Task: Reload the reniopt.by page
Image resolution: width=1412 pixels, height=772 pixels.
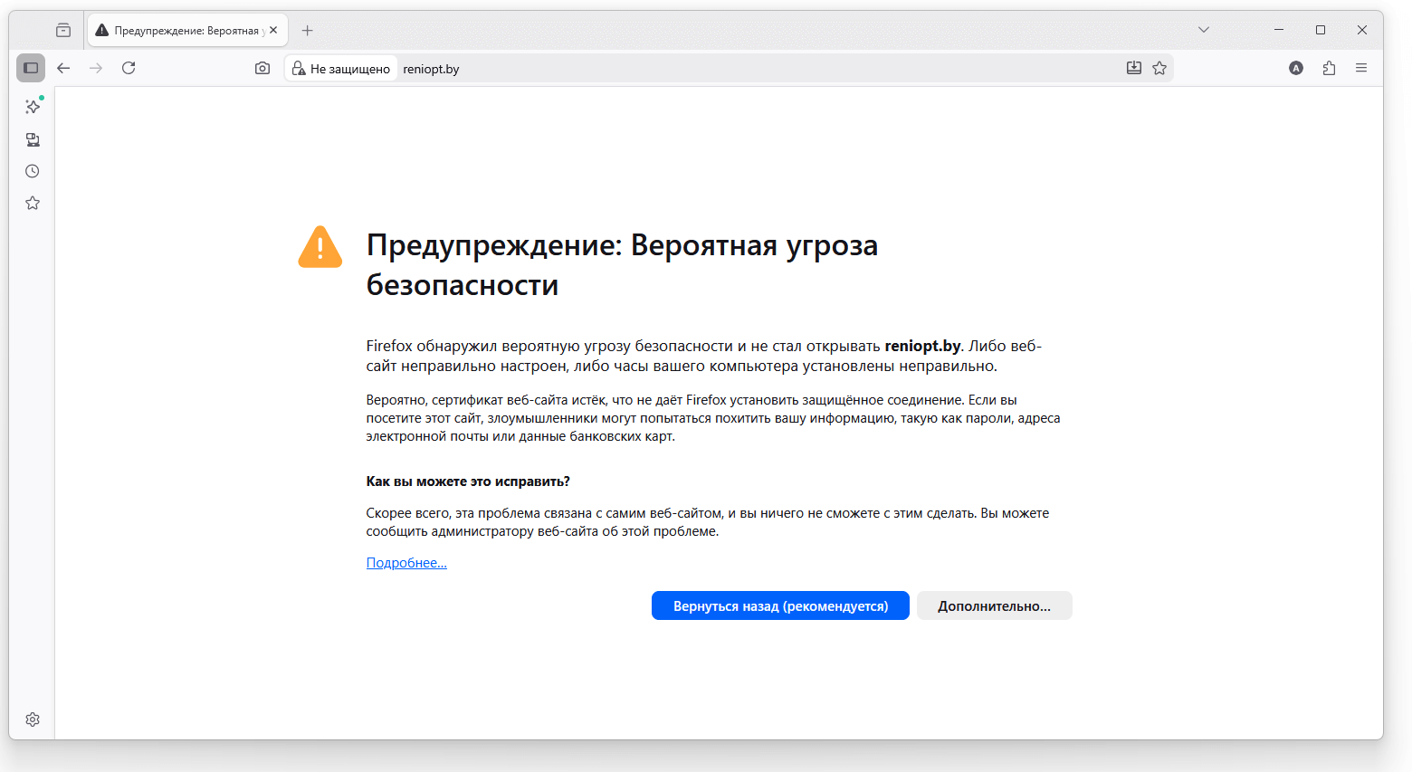Action: coord(129,68)
